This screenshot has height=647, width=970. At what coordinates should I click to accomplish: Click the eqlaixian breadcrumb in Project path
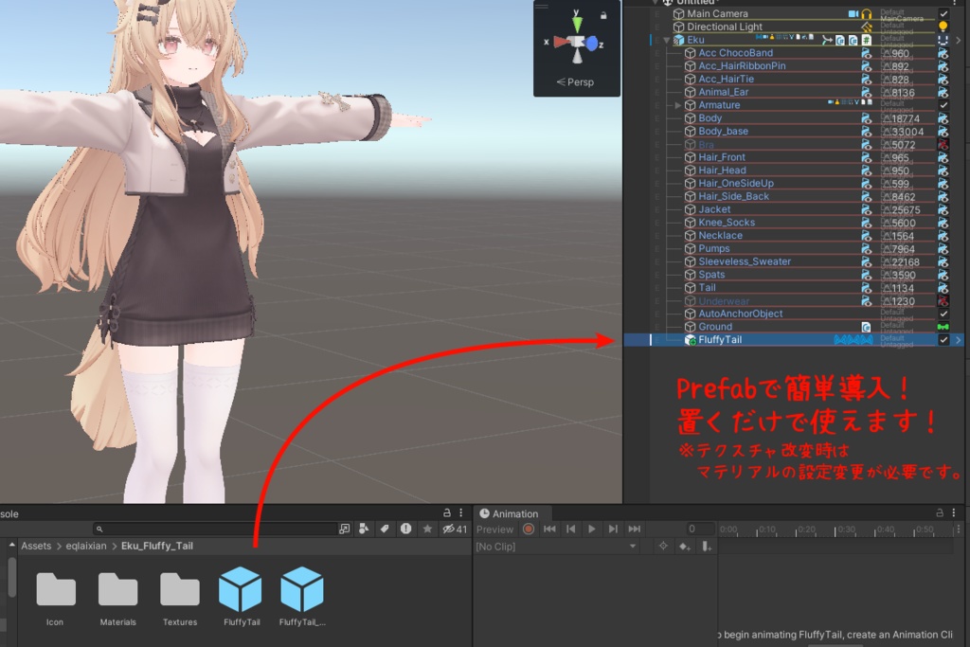[x=86, y=546]
